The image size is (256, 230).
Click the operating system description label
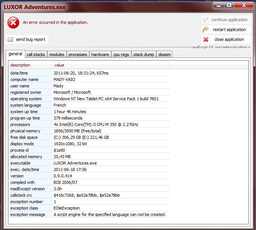point(26,99)
